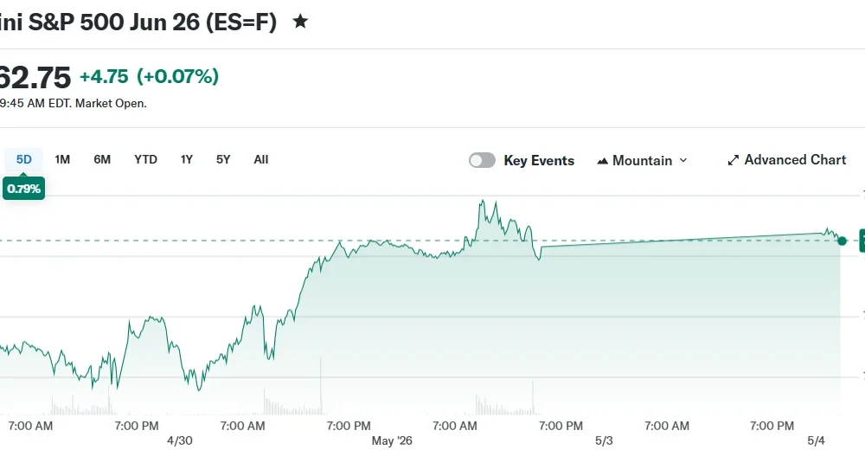Click the 0.79% return badge
The width and height of the screenshot is (865, 450).
point(23,189)
